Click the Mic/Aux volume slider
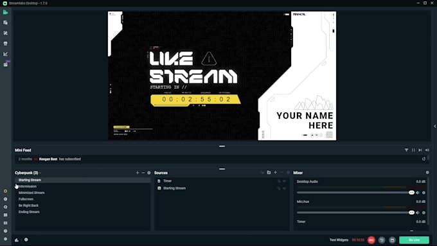The width and height of the screenshot is (437, 246). point(355,213)
